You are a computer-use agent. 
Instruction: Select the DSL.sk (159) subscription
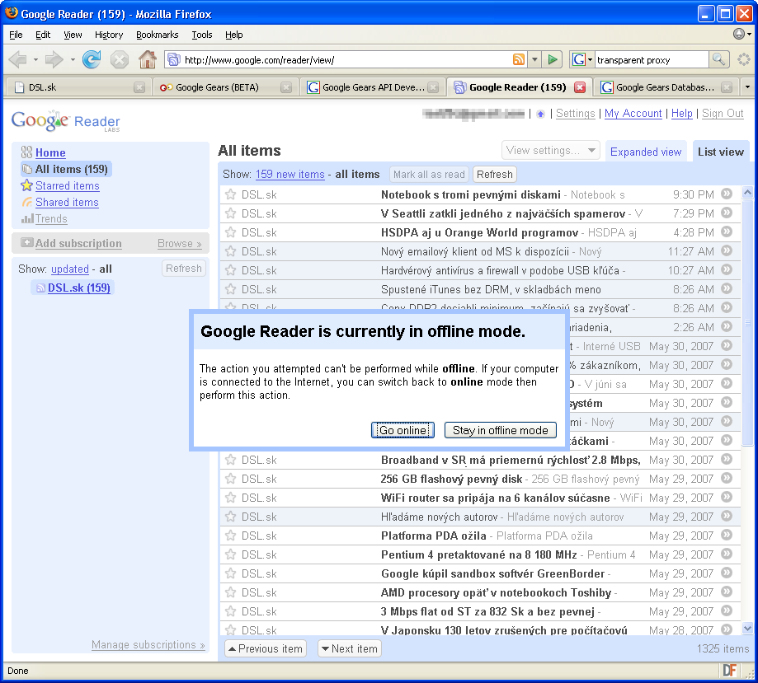point(79,288)
